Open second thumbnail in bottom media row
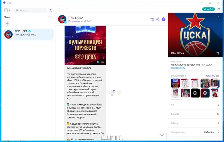Screen dimensions: 224x142 coord(185,93)
